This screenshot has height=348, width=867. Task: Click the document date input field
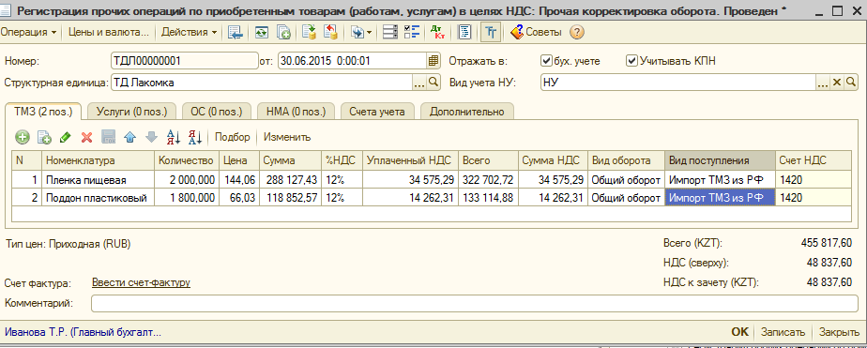tap(352, 61)
